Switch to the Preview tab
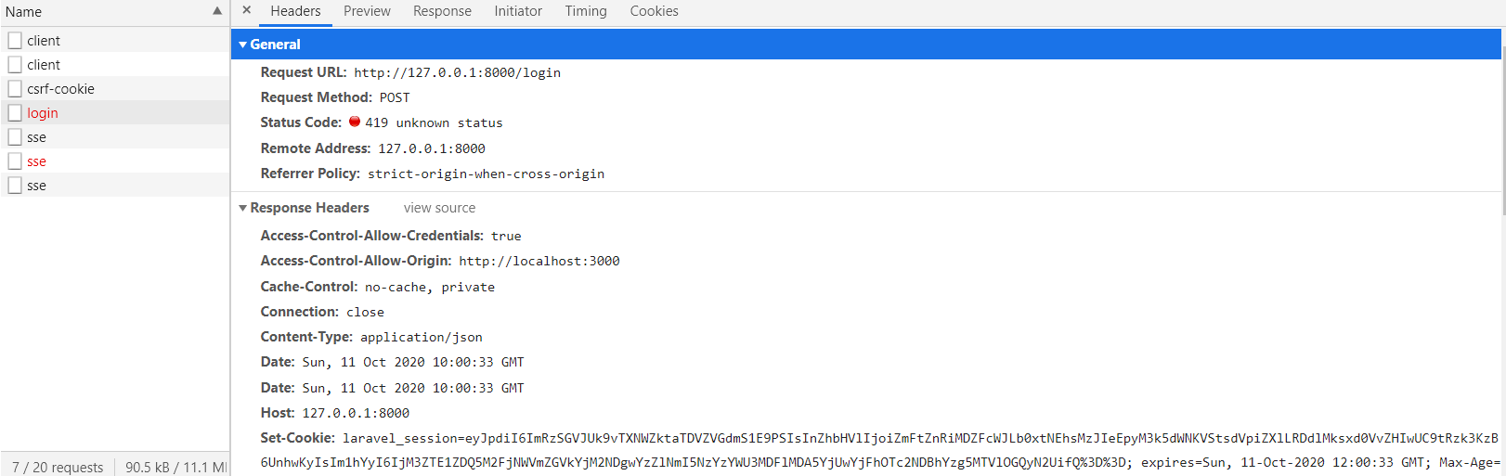 (367, 11)
